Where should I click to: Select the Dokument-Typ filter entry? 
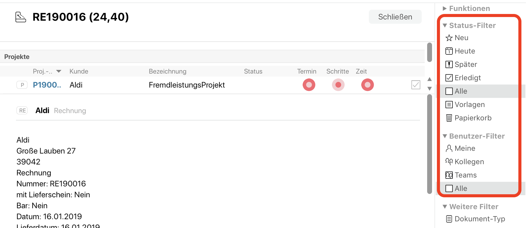coord(480,219)
